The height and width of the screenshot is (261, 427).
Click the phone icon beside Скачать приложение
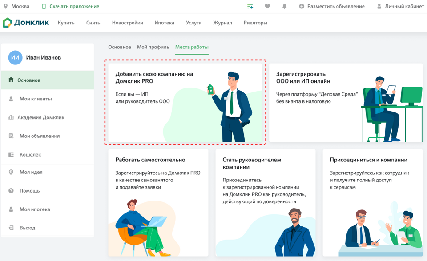pos(44,6)
